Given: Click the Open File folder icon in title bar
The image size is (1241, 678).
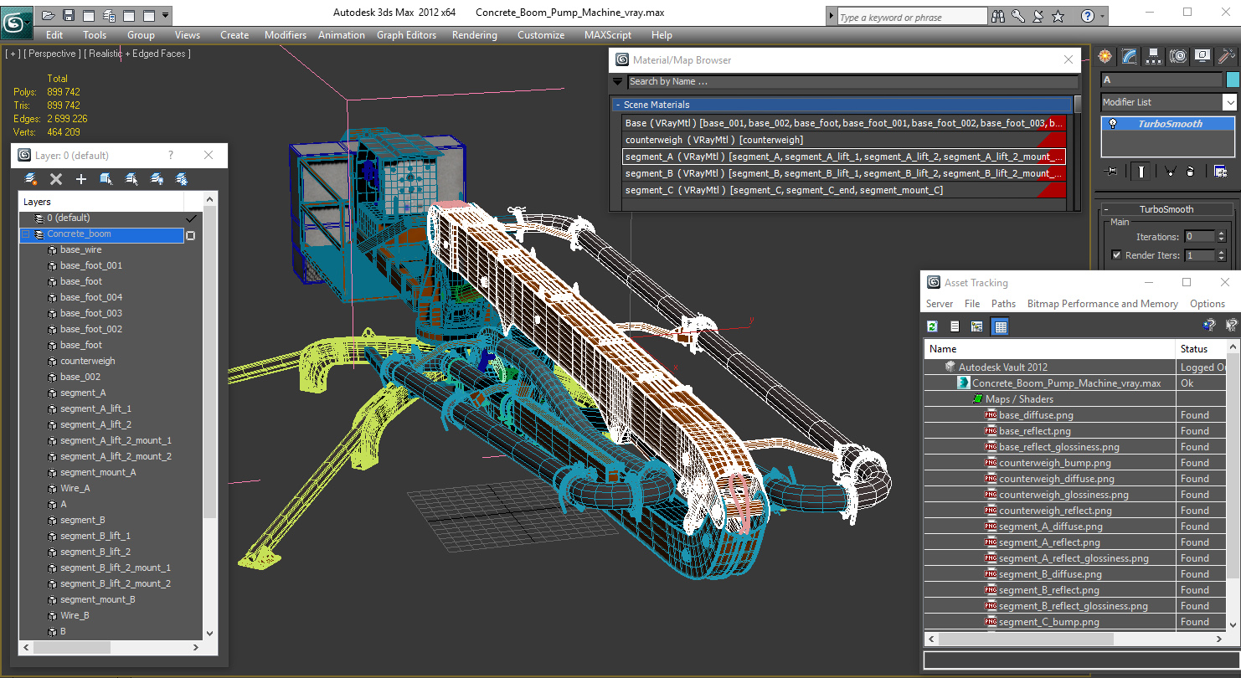Looking at the screenshot, I should click(x=49, y=15).
